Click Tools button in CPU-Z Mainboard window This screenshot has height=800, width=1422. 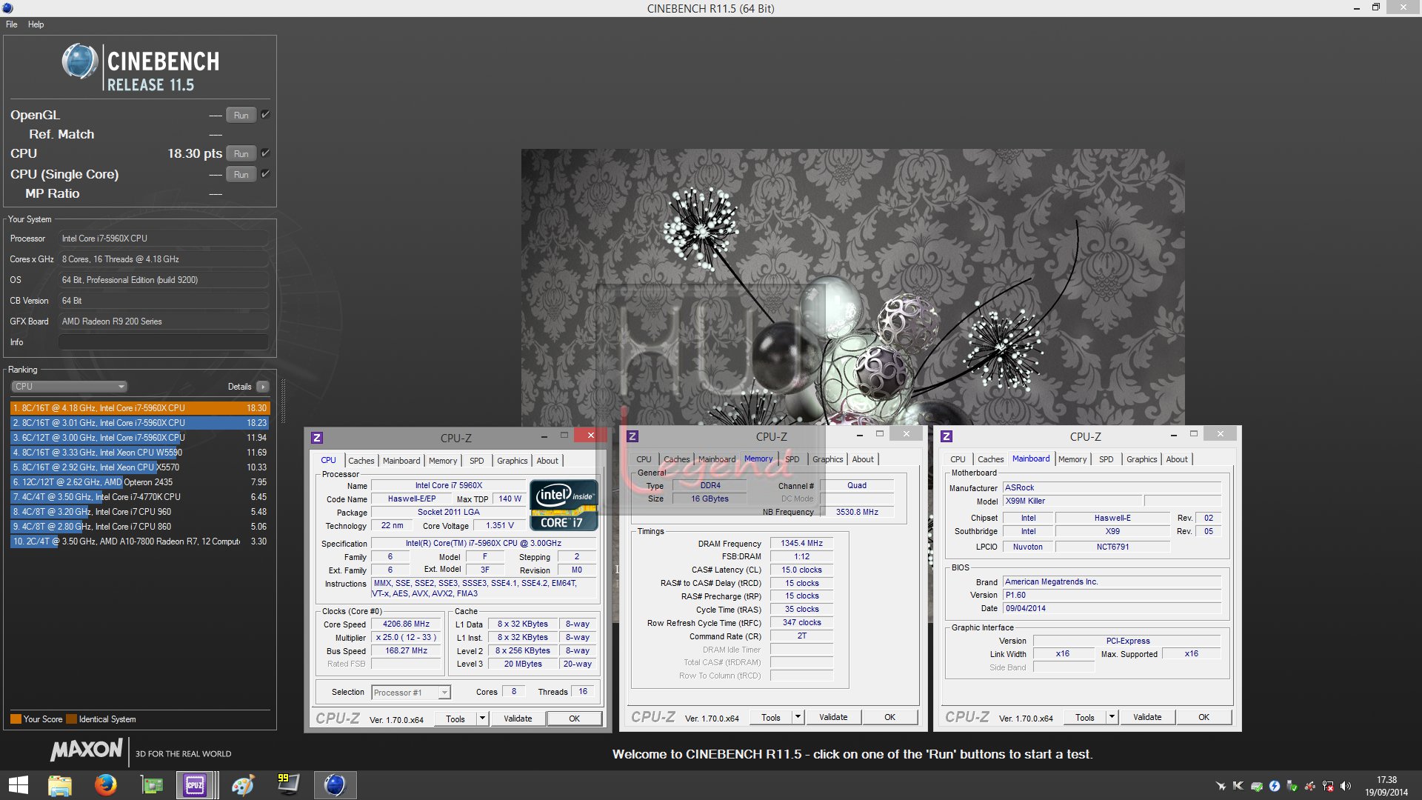point(1085,717)
